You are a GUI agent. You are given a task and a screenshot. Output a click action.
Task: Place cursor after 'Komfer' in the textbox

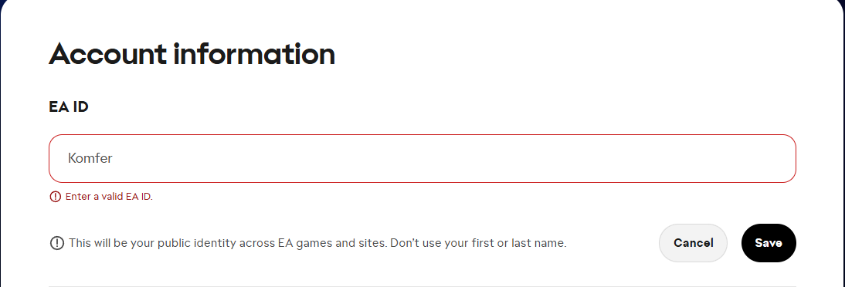(x=114, y=158)
